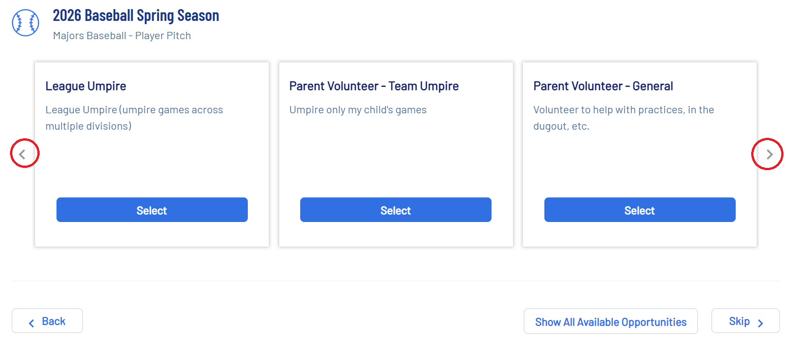Select Parent Volunteer - General role
The width and height of the screenshot is (794, 343).
click(640, 210)
